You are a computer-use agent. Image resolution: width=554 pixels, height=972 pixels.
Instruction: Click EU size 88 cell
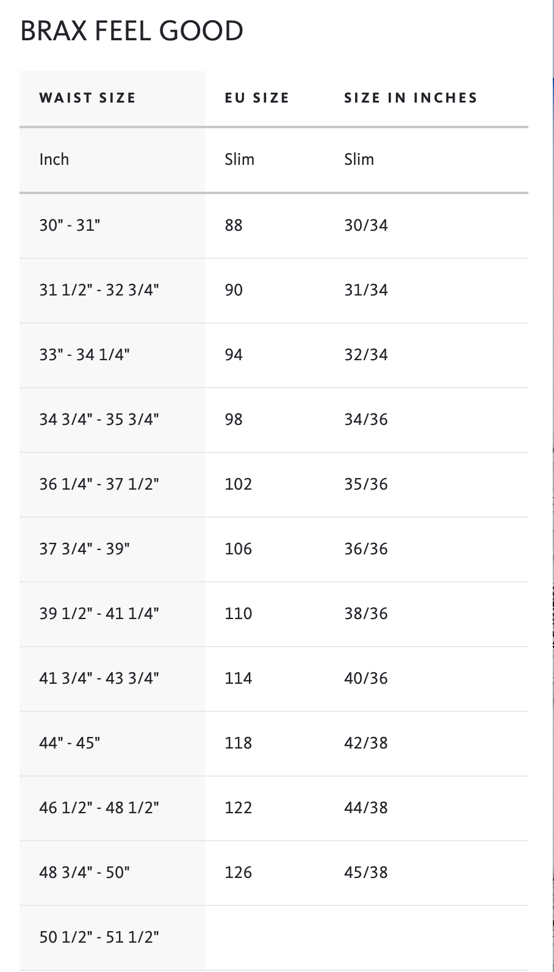point(234,225)
